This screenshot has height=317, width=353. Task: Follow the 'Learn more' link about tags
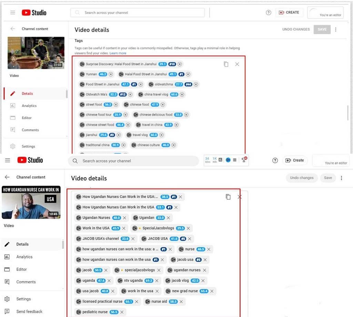click(118, 53)
